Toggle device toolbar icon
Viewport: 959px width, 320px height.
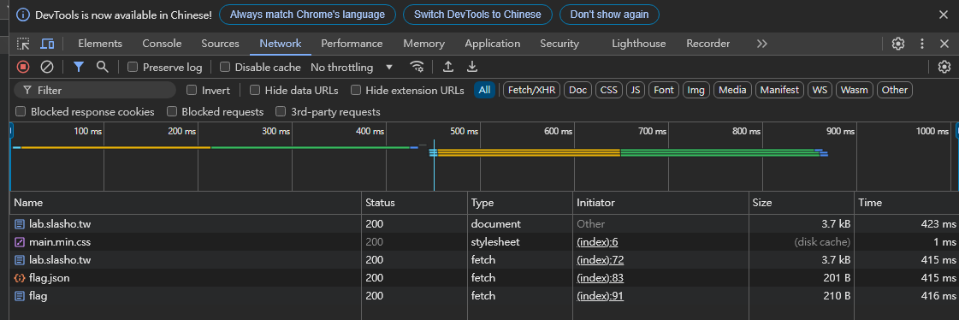[x=47, y=44]
